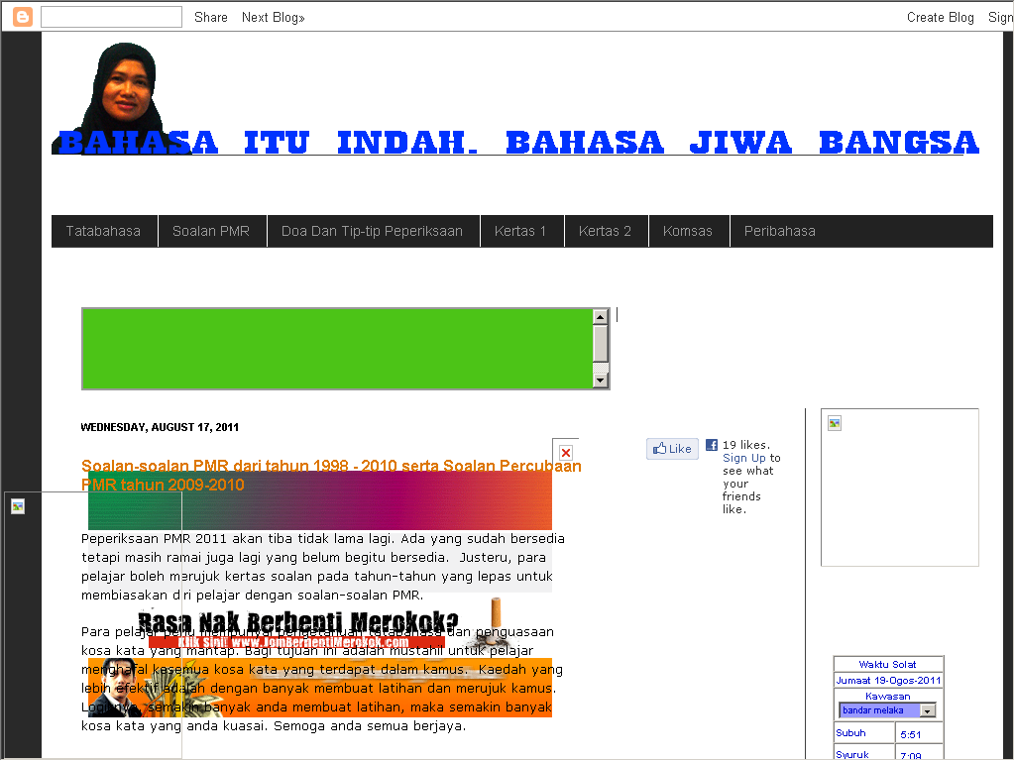Click the red X close icon

(x=566, y=453)
